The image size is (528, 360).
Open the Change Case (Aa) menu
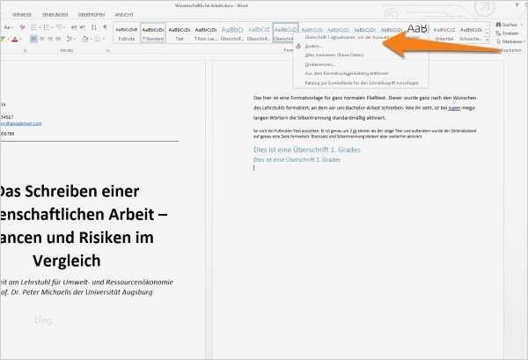click(x=7, y=27)
